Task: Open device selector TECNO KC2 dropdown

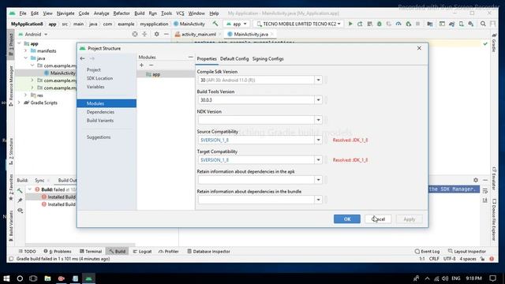Action: coord(298,24)
